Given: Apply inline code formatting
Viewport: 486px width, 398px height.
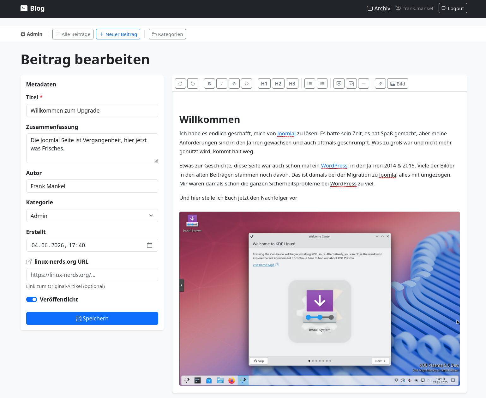Looking at the screenshot, I should 246,84.
